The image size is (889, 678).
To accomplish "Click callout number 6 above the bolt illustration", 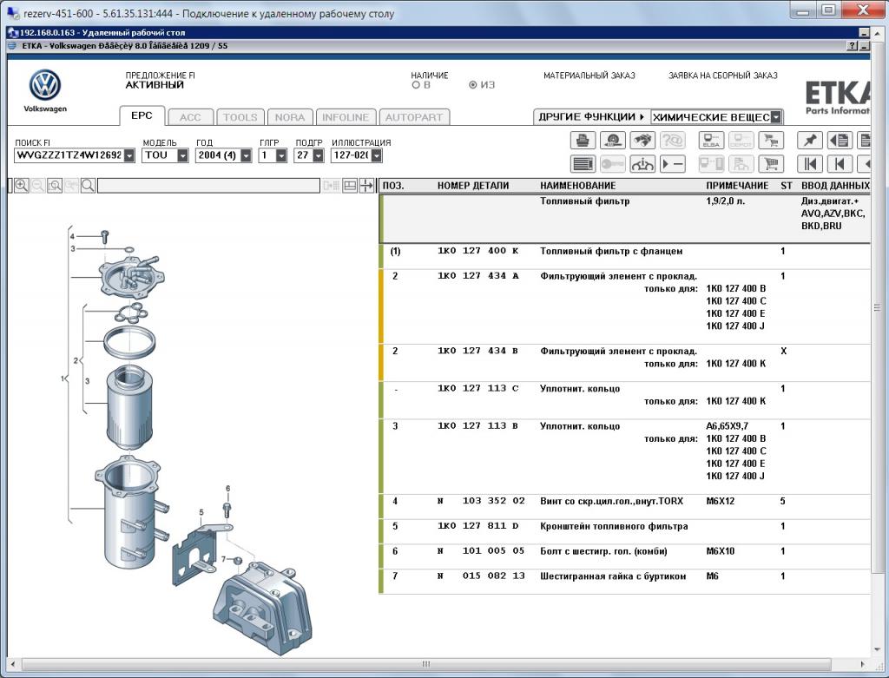I will pyautogui.click(x=228, y=488).
